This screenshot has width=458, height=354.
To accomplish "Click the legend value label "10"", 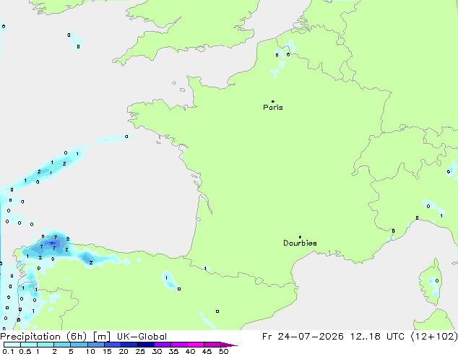I will [90, 351].
